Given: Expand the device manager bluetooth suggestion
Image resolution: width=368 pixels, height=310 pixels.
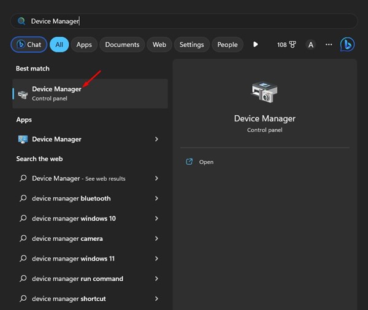Looking at the screenshot, I should (156, 198).
